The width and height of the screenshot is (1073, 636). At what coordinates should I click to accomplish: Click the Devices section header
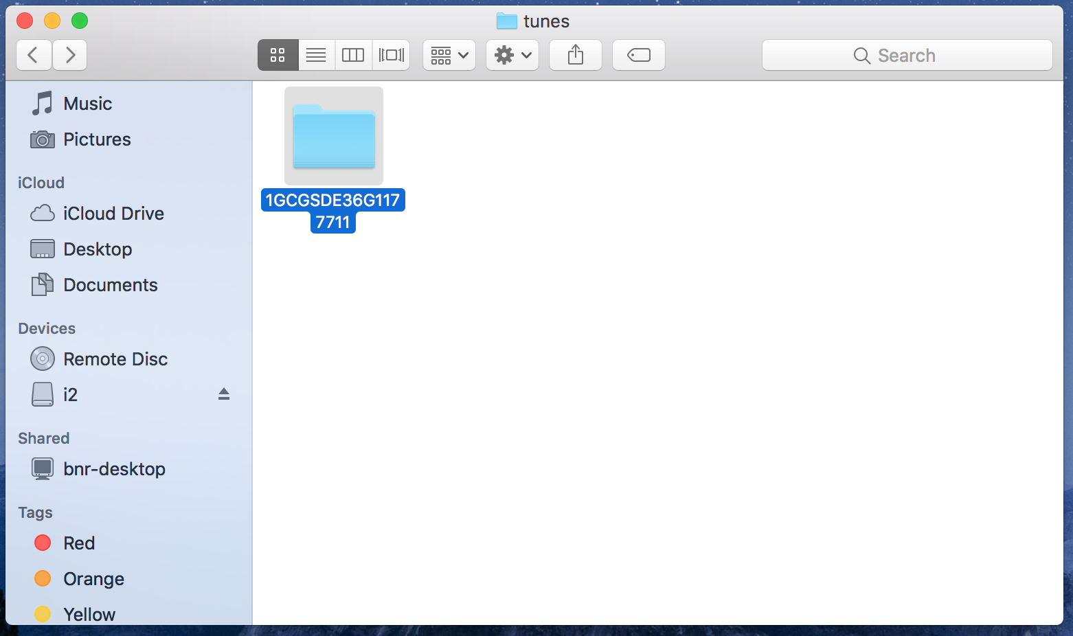pos(47,328)
